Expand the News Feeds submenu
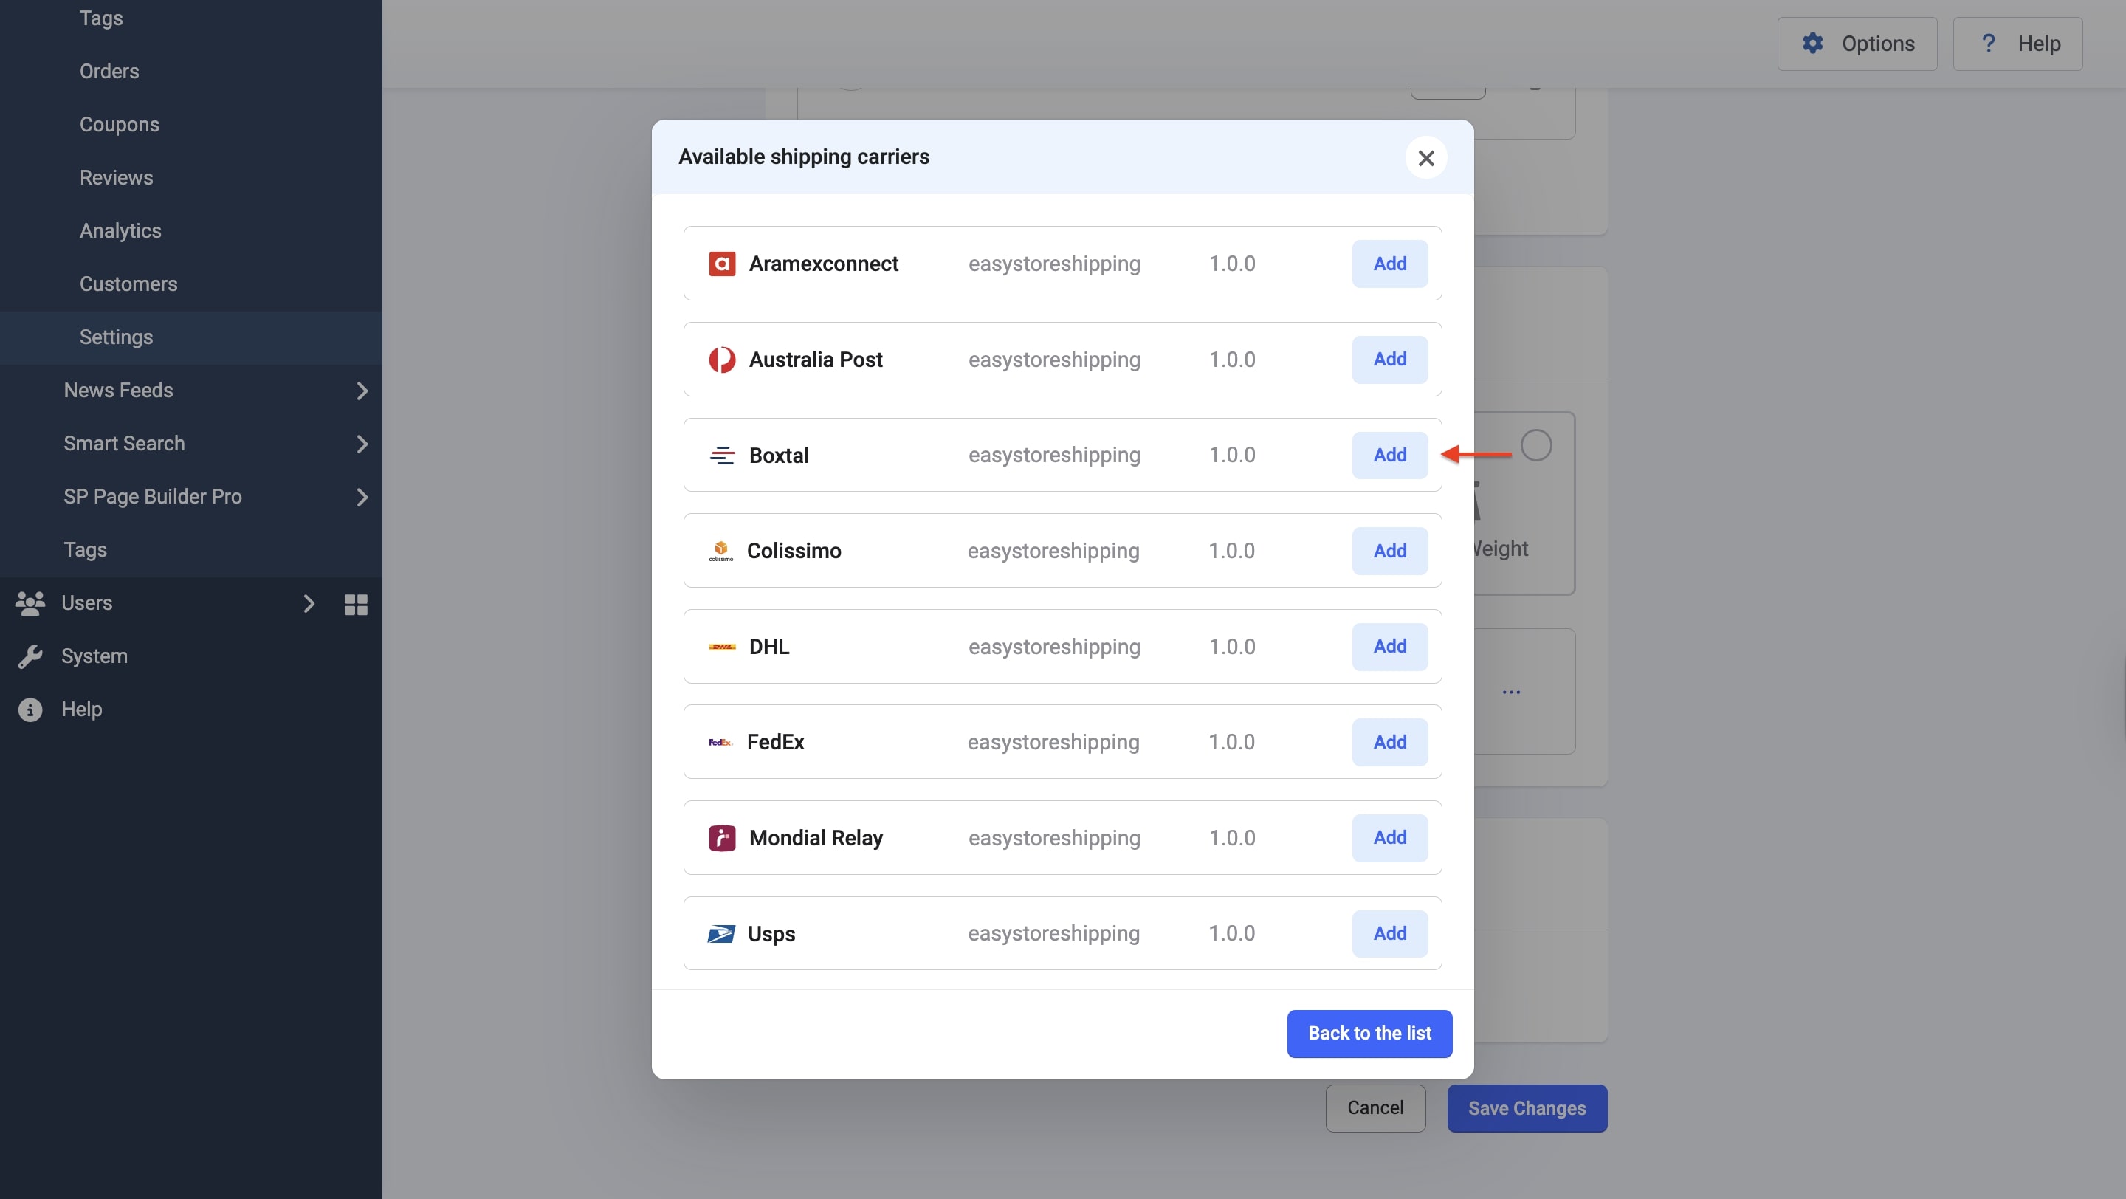 coord(362,391)
